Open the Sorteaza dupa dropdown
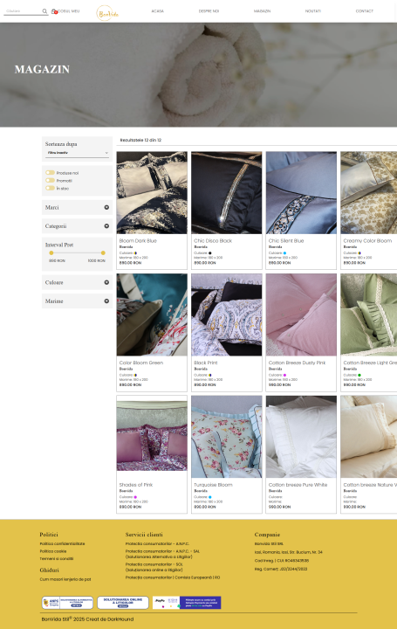This screenshot has width=397, height=629. click(x=78, y=153)
